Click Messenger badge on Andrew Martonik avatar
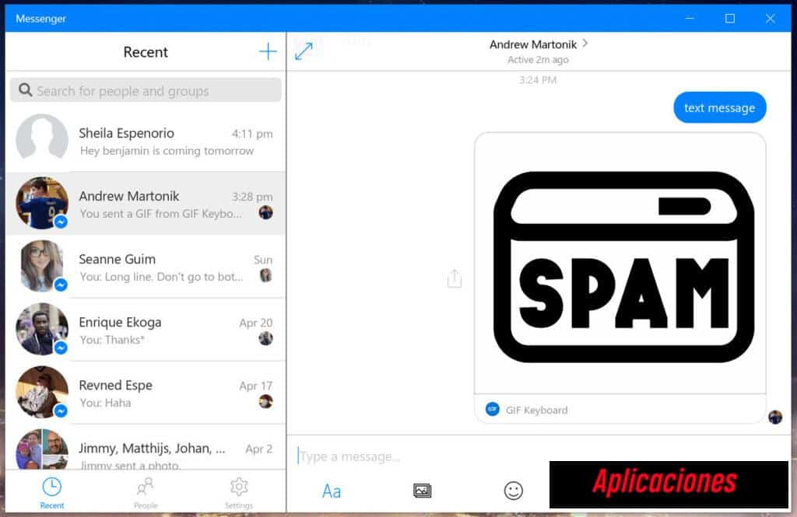Screen dimensions: 797x517 tap(61, 222)
